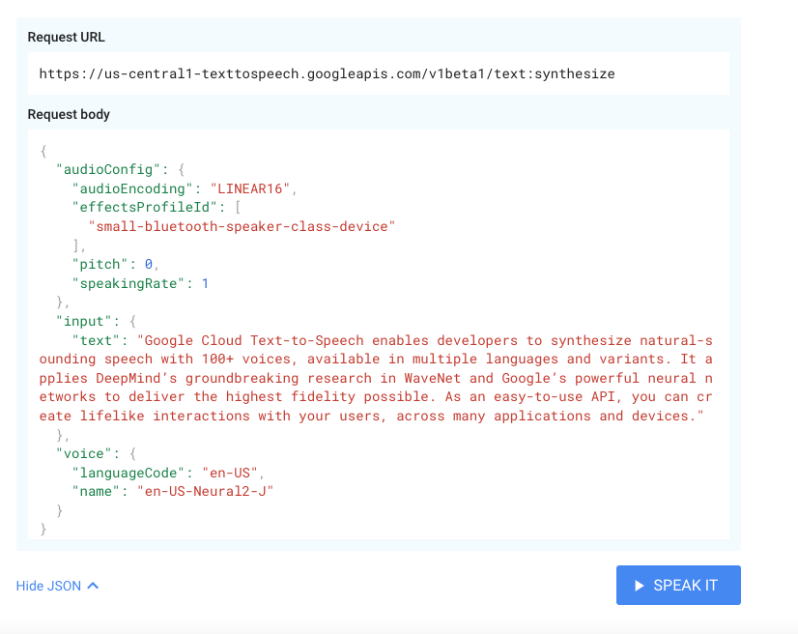
Task: Click the Request URL text field
Action: [x=378, y=73]
